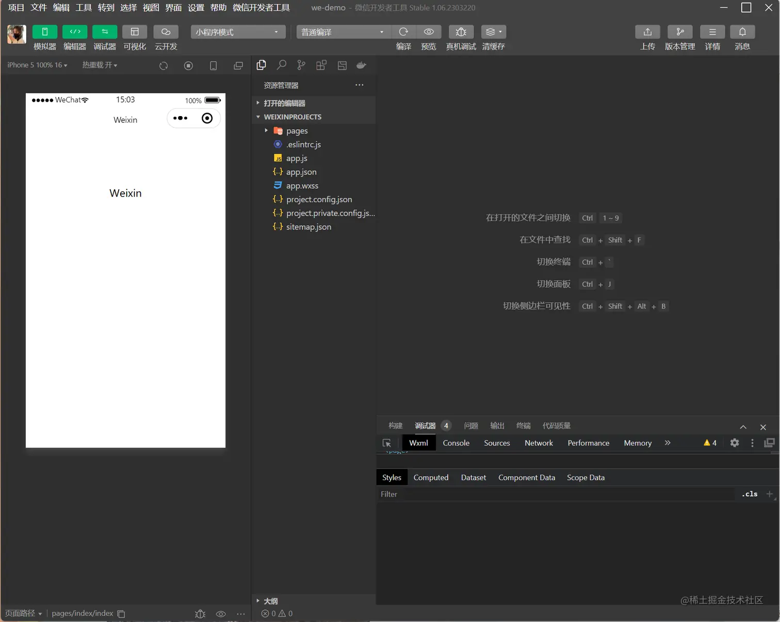Image resolution: width=780 pixels, height=622 pixels.
Task: Show more devtools tabs chevron
Action: (668, 443)
